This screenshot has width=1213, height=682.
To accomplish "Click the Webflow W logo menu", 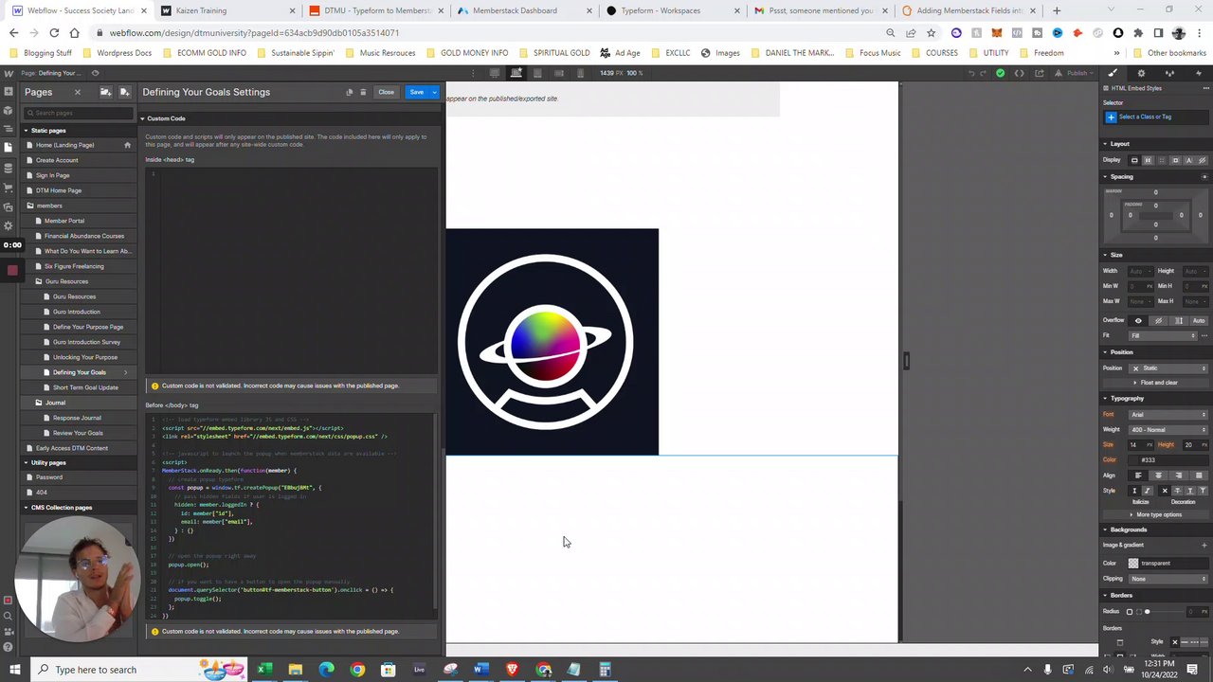I will (x=9, y=73).
